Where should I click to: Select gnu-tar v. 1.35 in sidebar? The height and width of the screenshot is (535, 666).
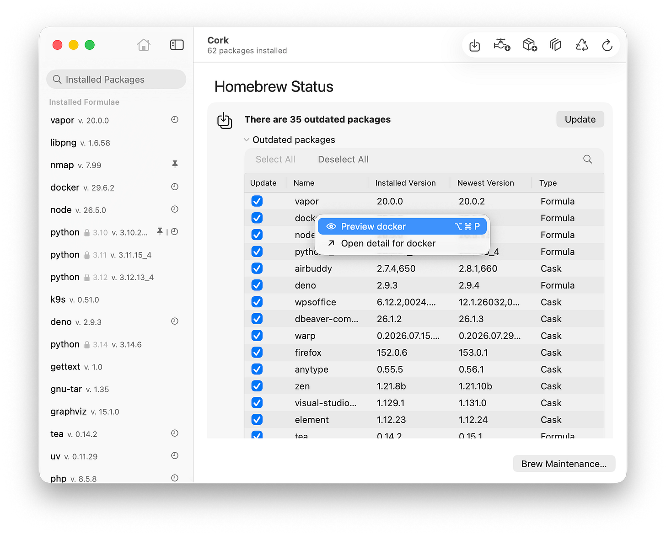click(116, 389)
